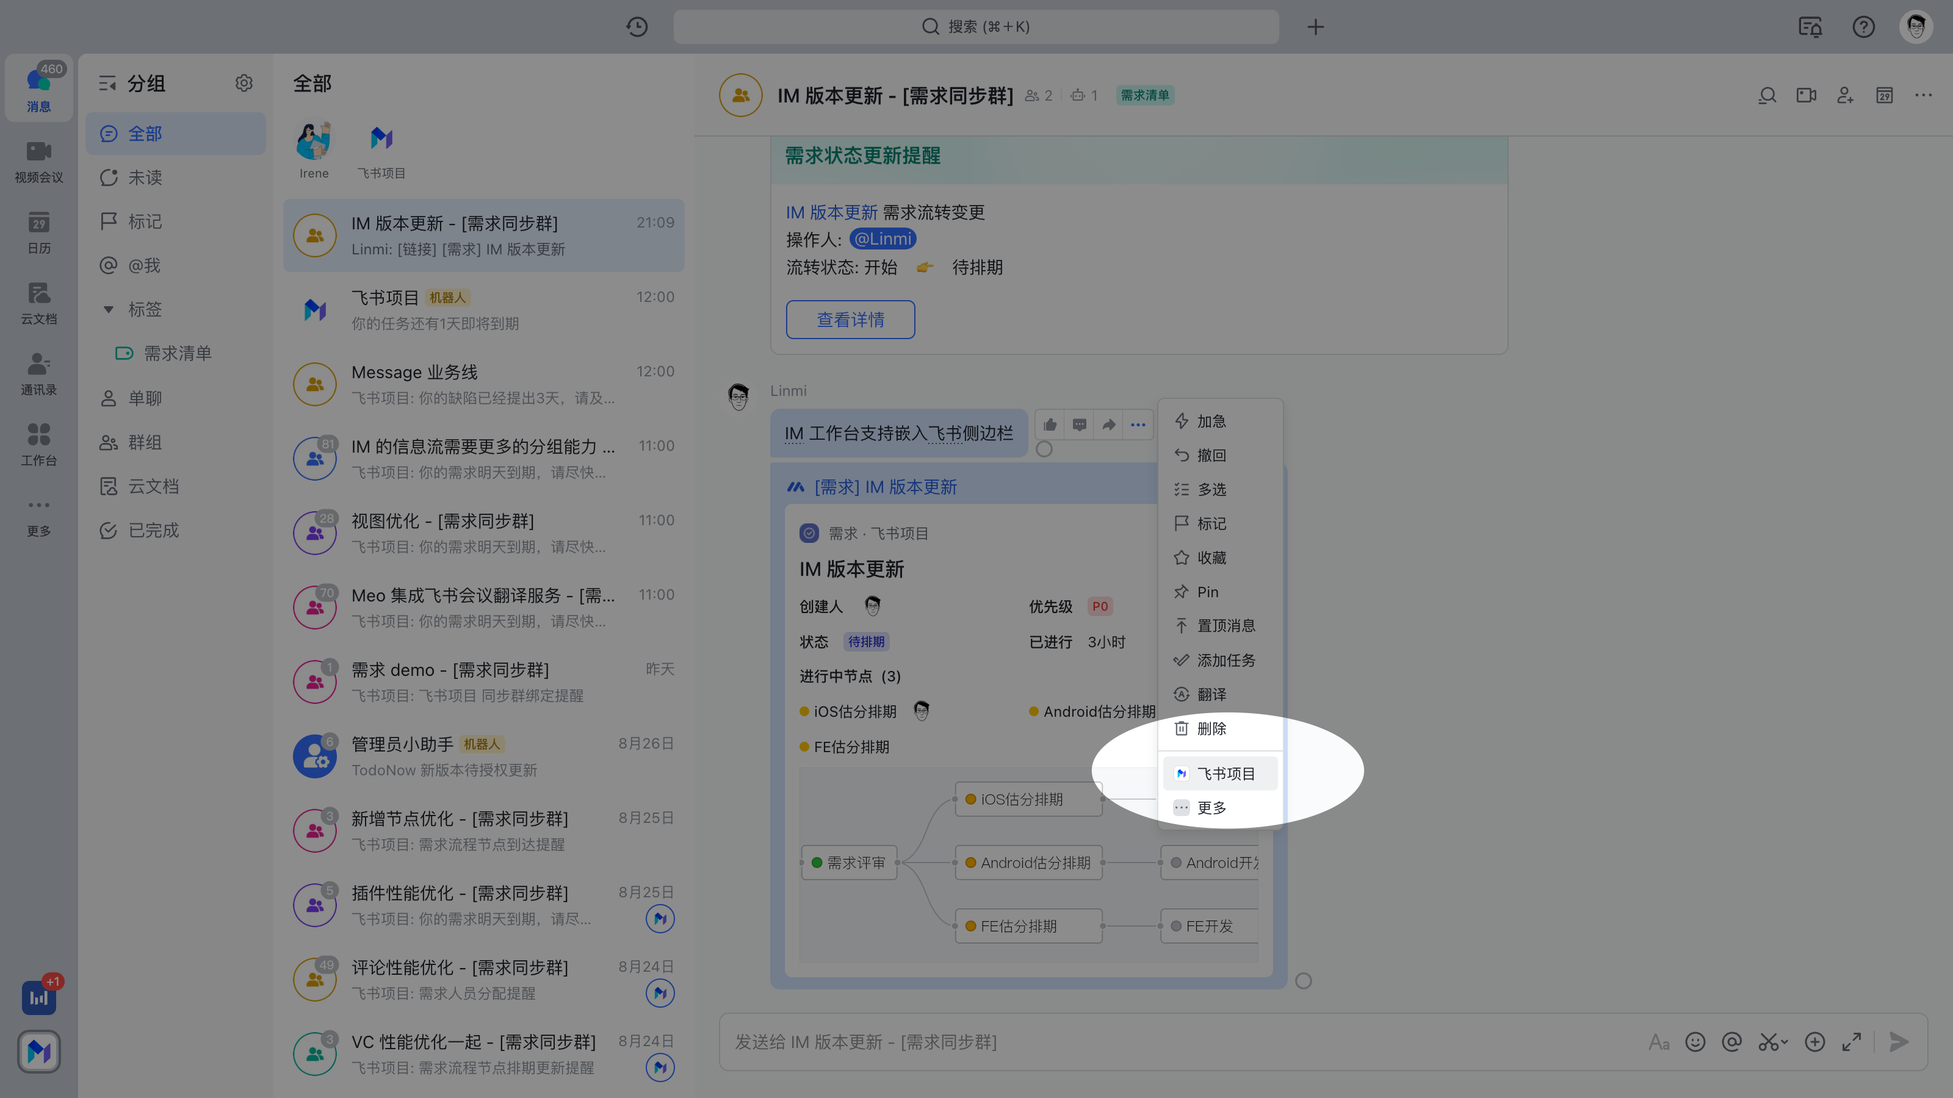The width and height of the screenshot is (1953, 1098).
Task: Open the user profile avatar menu
Action: [x=1916, y=27]
